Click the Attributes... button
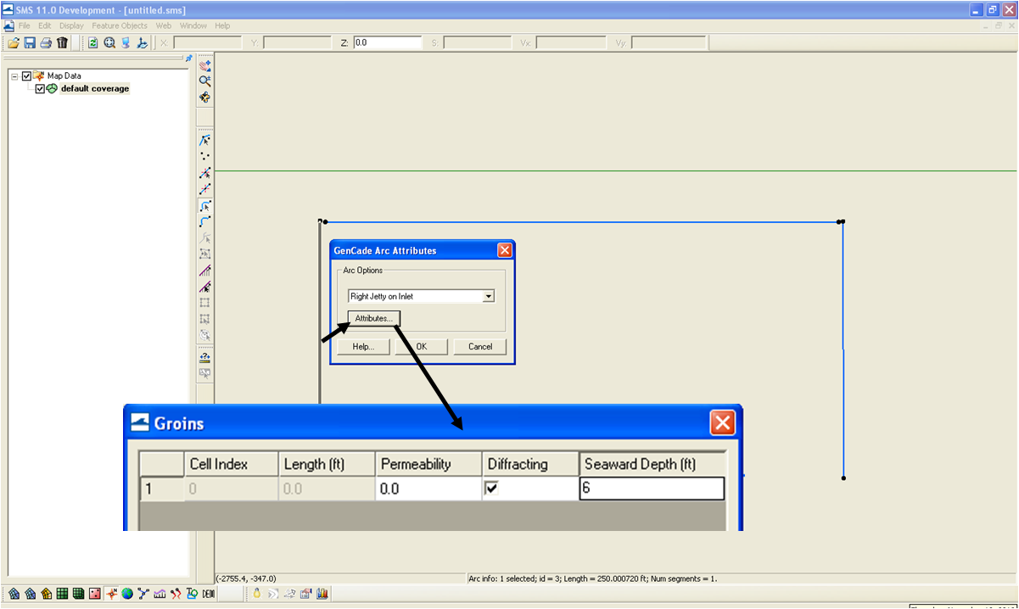The width and height of the screenshot is (1019, 609). [x=374, y=318]
